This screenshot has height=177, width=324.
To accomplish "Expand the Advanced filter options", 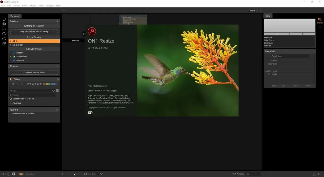I will tap(11, 103).
